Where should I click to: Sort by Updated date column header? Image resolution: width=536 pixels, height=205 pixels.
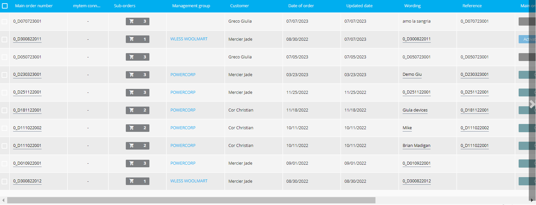359,6
